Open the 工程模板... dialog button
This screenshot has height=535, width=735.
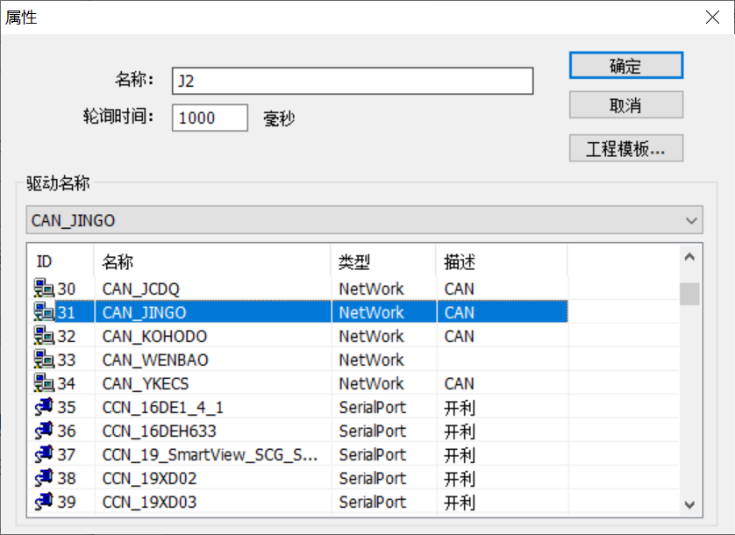tap(625, 148)
